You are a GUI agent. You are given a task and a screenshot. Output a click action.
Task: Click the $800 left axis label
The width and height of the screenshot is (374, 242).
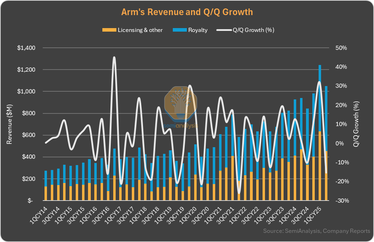click(x=29, y=113)
